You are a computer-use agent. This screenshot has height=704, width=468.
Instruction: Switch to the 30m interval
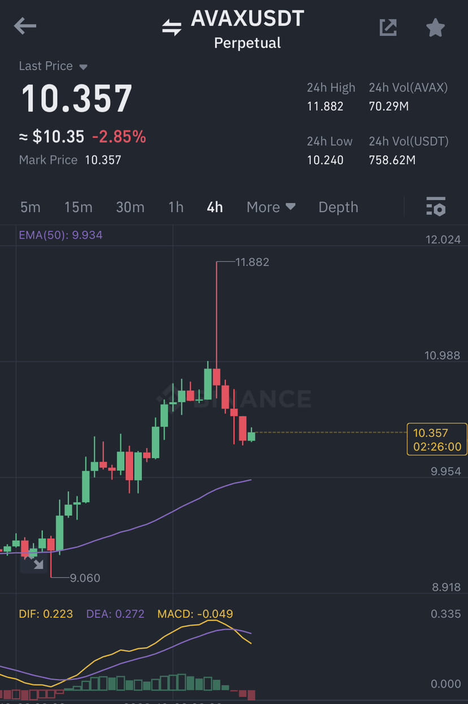(x=130, y=207)
